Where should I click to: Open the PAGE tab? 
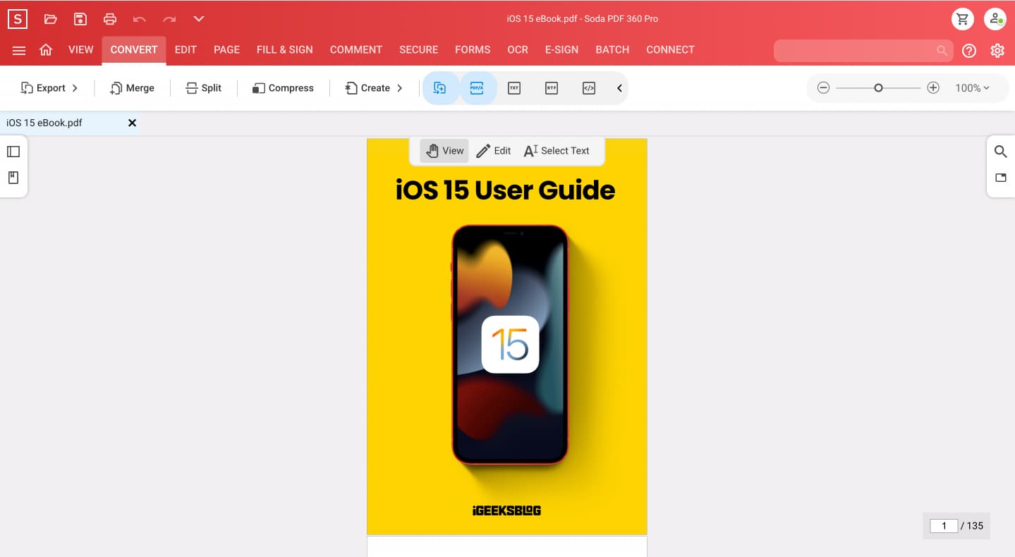click(227, 50)
